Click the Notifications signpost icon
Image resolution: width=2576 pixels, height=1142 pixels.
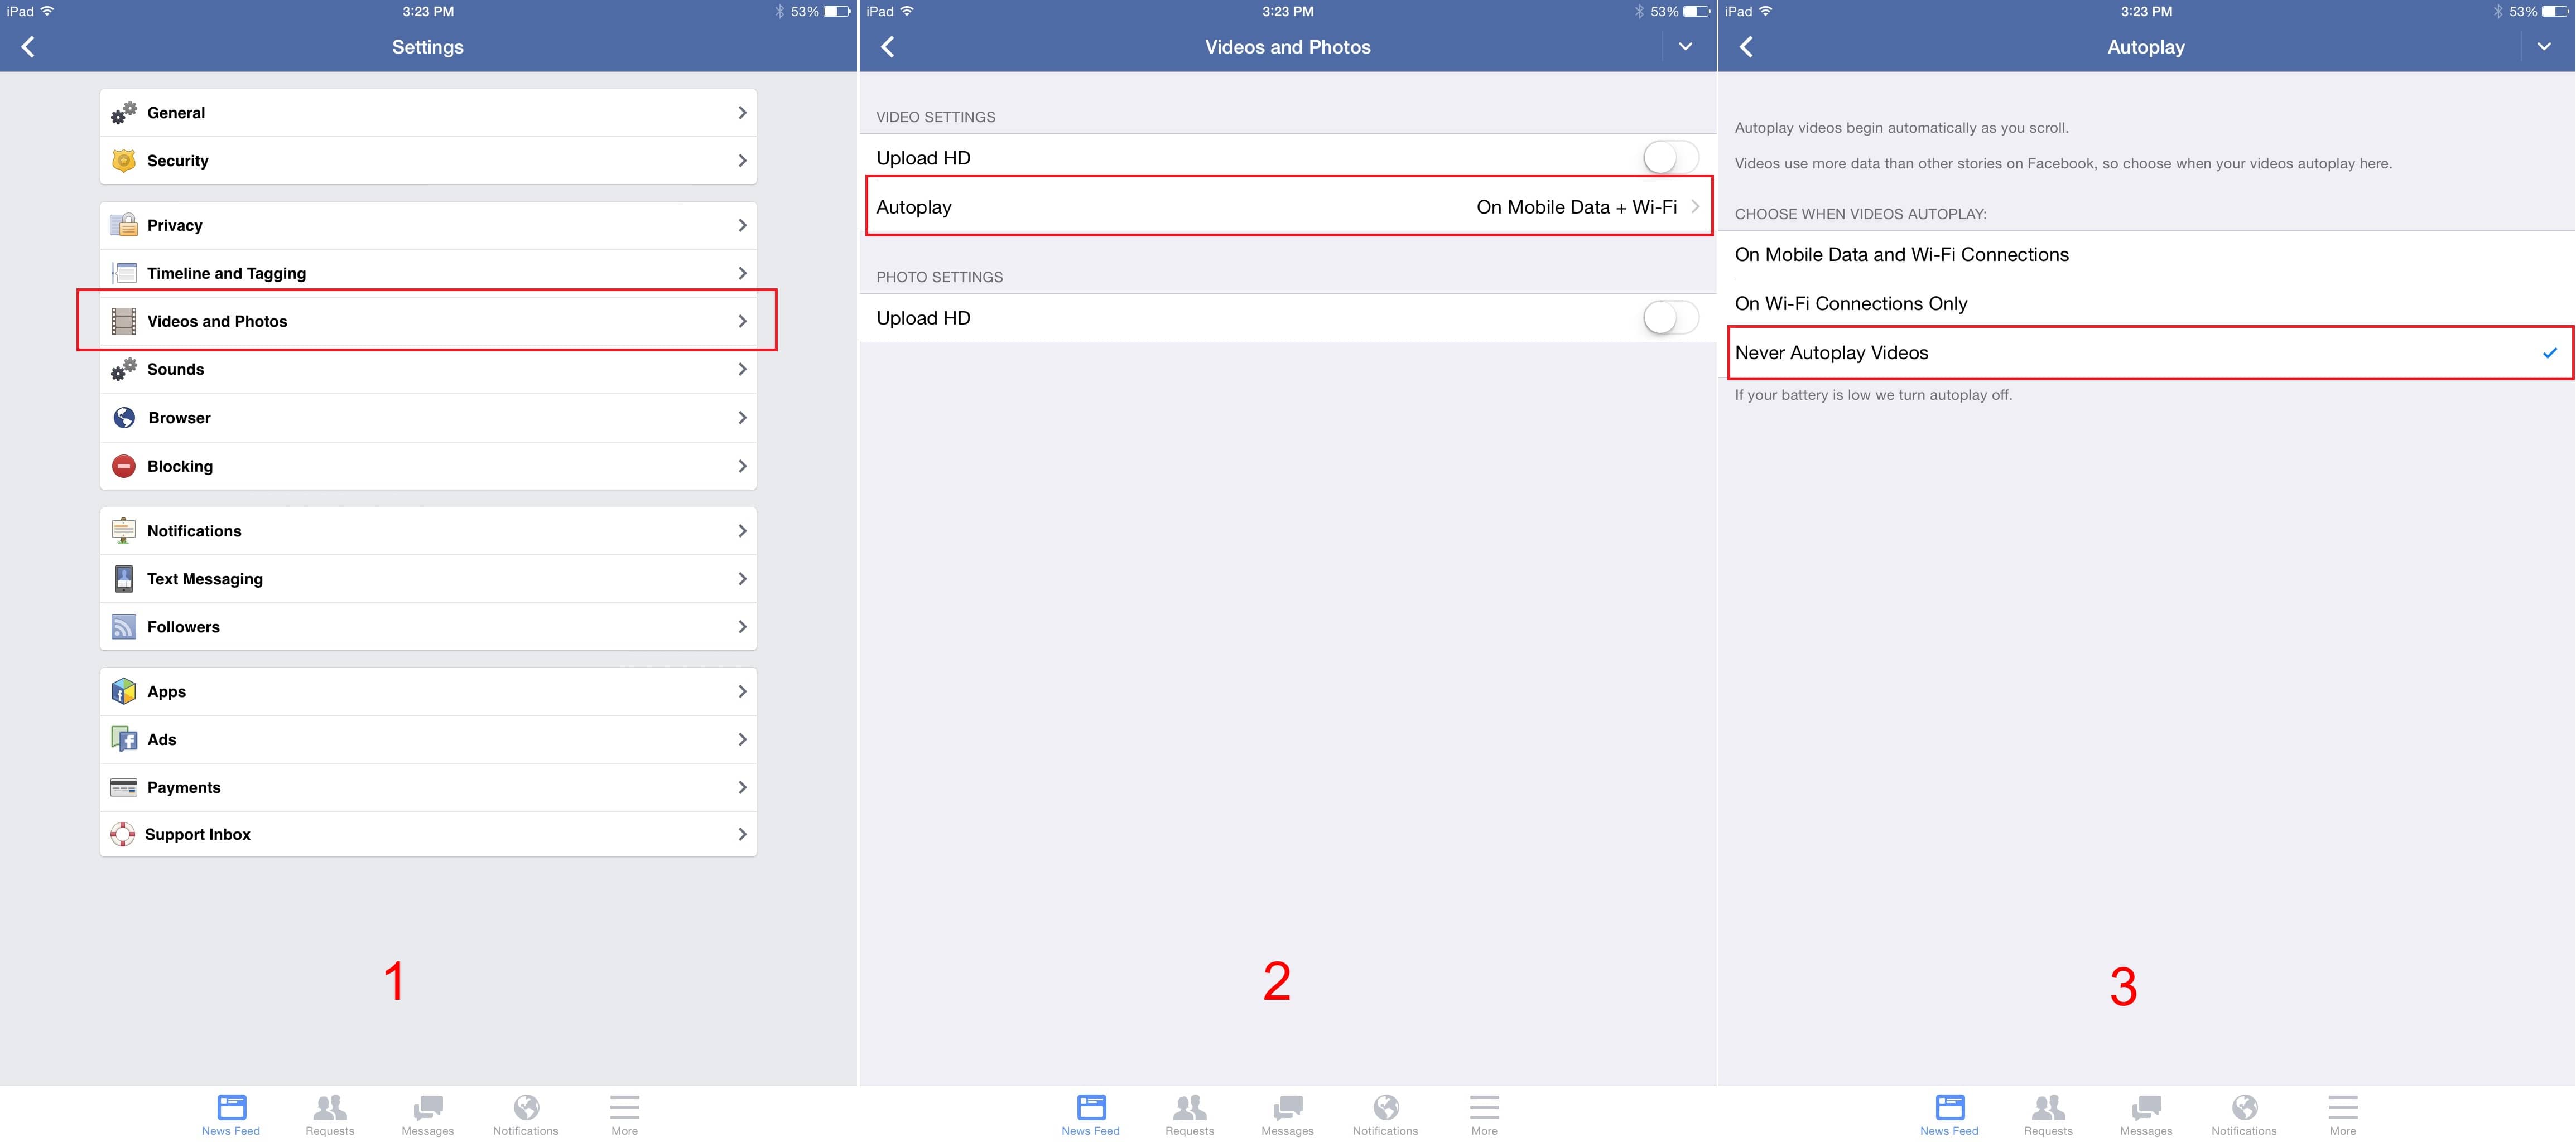pos(124,530)
